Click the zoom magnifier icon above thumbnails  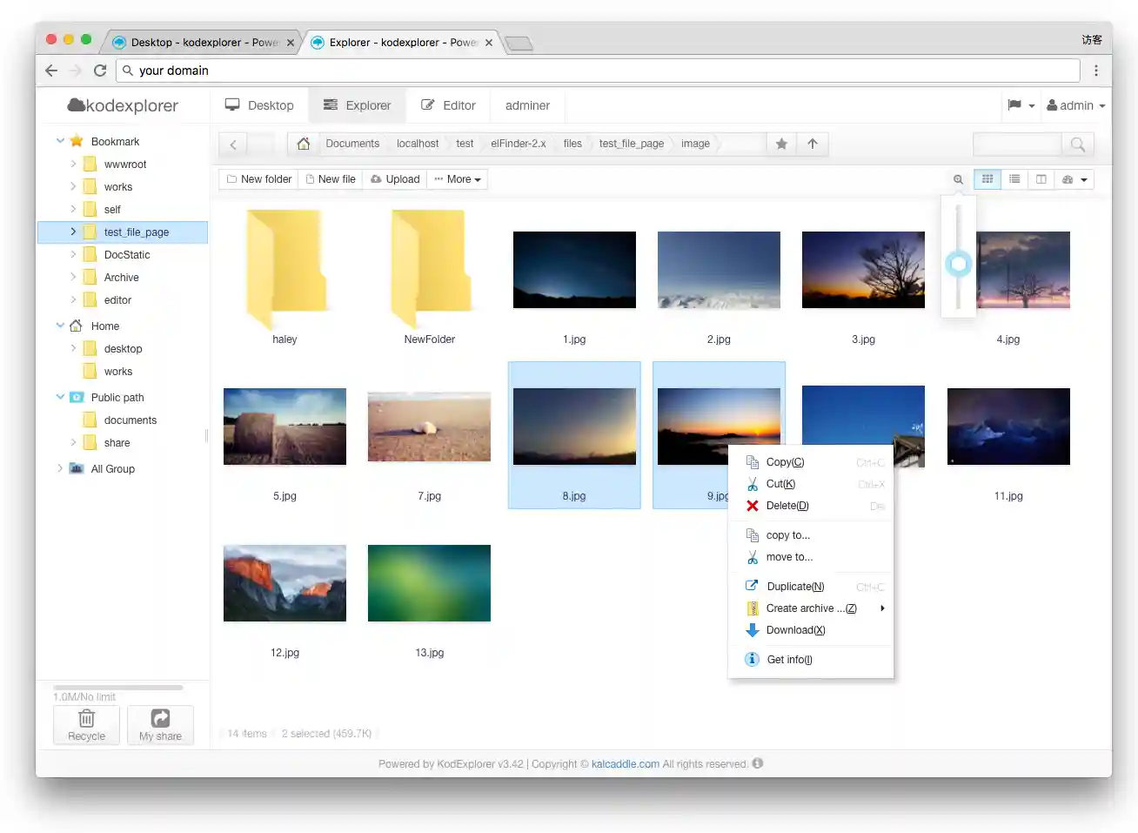(x=958, y=179)
